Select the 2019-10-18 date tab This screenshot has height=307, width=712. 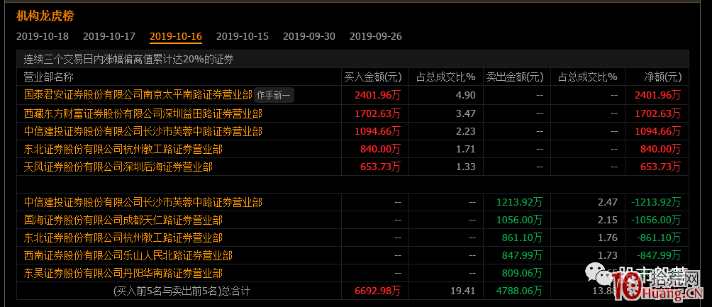(x=43, y=36)
